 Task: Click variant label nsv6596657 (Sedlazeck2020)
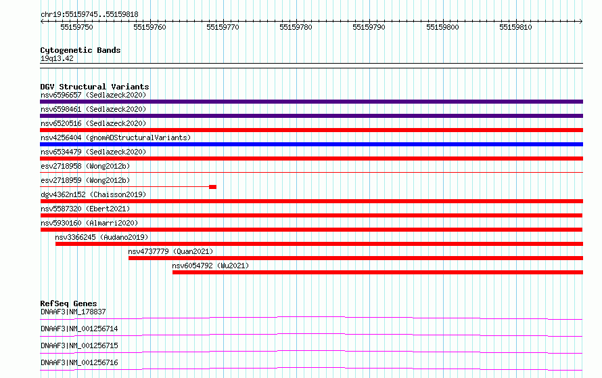pos(93,95)
